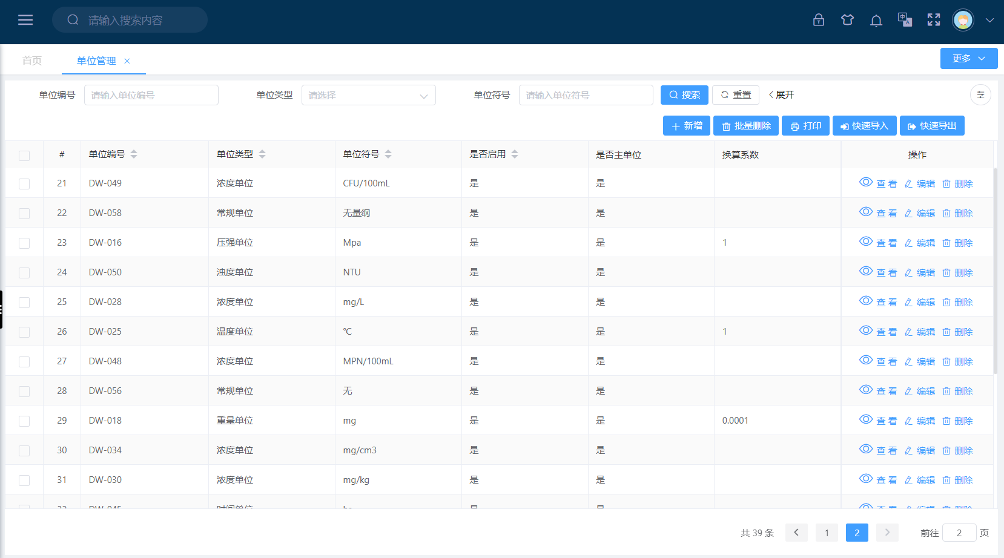
Task: Open the table column settings icon
Action: [980, 94]
